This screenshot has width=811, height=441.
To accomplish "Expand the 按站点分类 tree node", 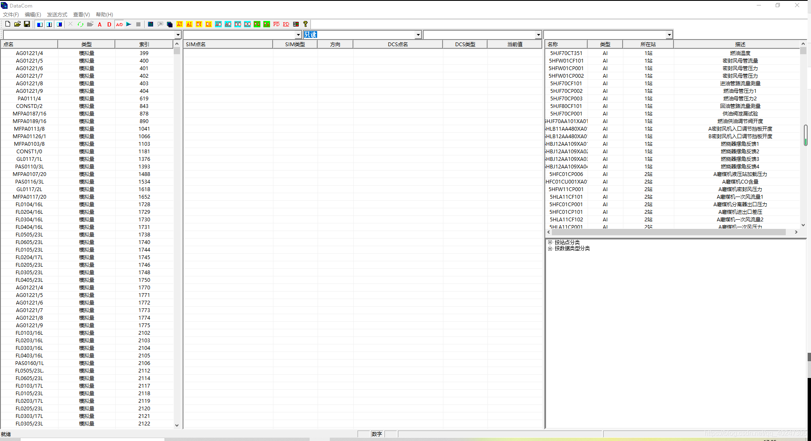I will pyautogui.click(x=550, y=242).
